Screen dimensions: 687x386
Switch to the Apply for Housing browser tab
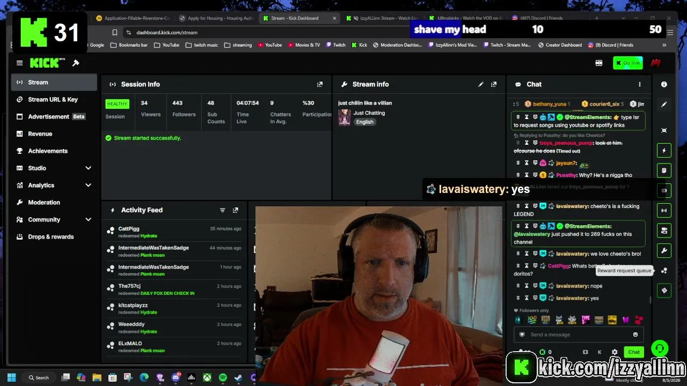(x=216, y=18)
